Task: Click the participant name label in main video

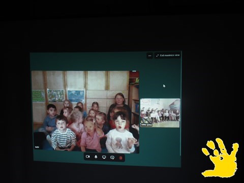Action: tap(37, 147)
